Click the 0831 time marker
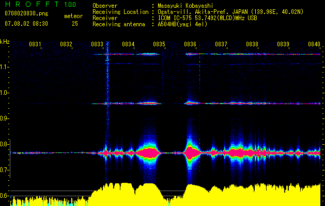This screenshot has width=325, height=206. tap(35, 44)
